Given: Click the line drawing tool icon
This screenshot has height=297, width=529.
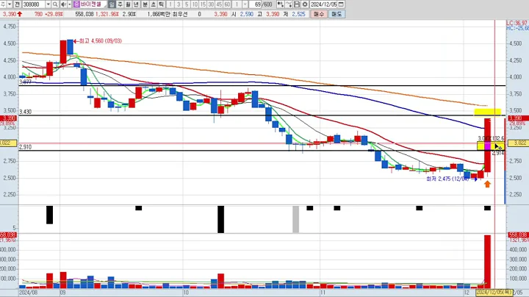Looking at the screenshot, I should 289,4.
